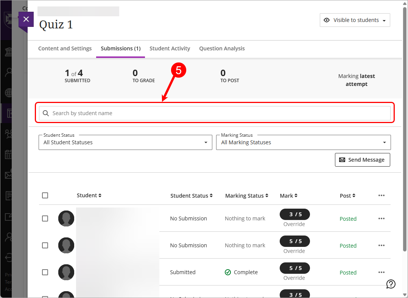This screenshot has width=408, height=298.
Task: Sort by the Marking Status column
Action: tap(247, 196)
